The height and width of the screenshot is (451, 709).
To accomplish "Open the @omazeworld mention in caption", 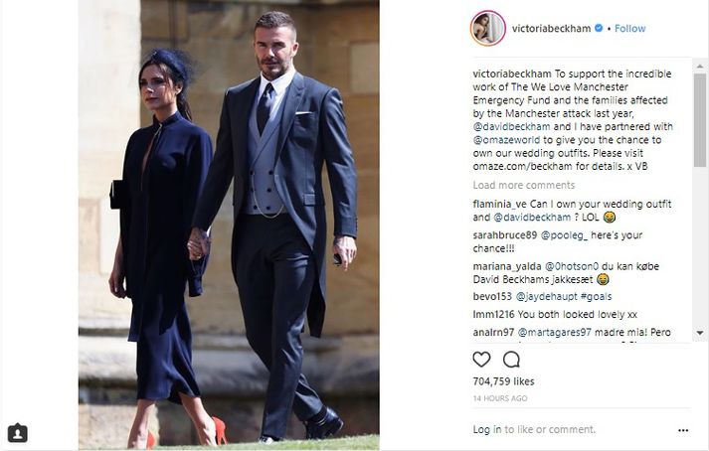I will 506,140.
